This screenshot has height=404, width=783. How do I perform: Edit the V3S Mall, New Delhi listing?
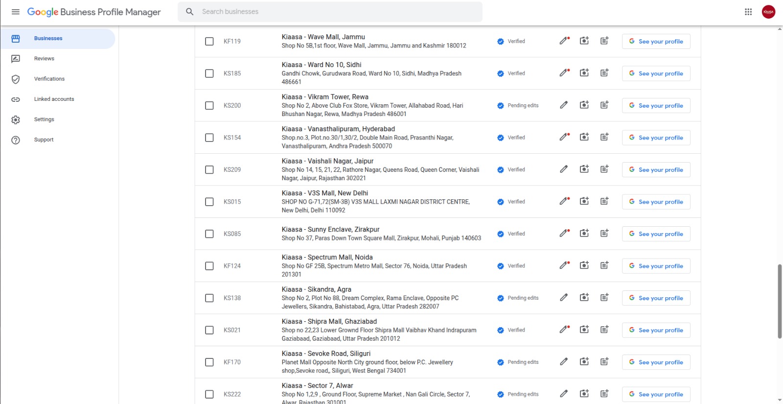pyautogui.click(x=564, y=202)
